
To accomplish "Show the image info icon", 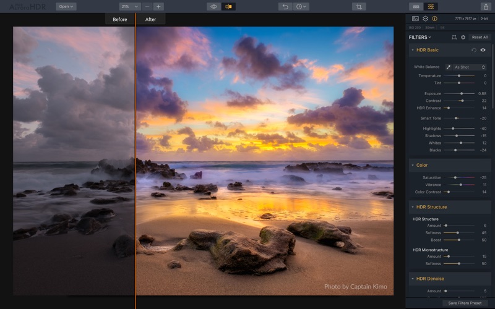I will (x=434, y=19).
